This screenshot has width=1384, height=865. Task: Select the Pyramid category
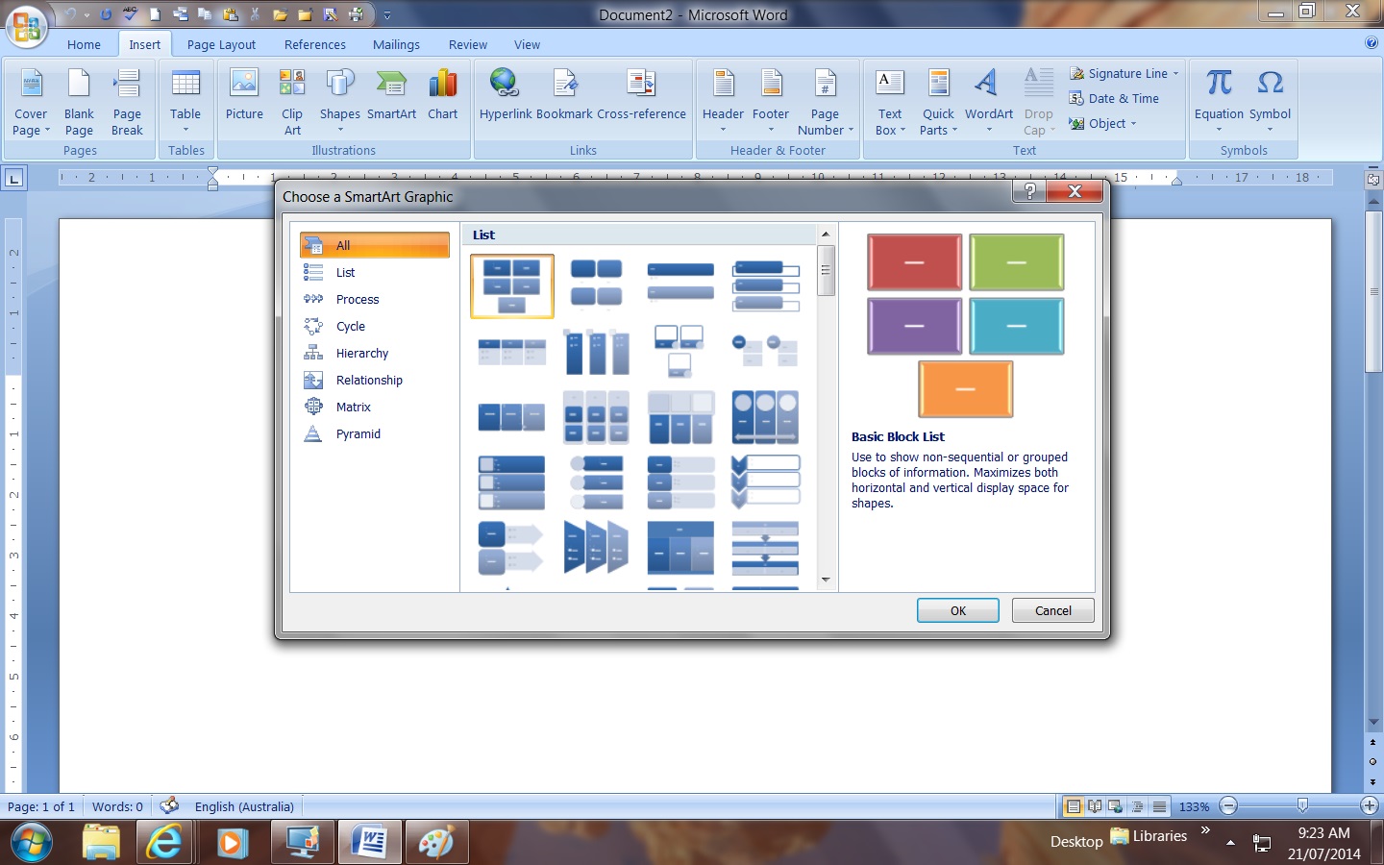pos(358,433)
